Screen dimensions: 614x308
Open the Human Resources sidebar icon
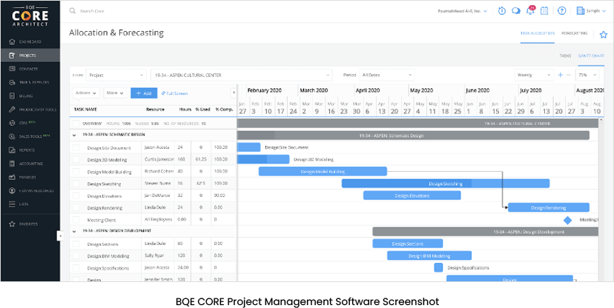[12, 191]
